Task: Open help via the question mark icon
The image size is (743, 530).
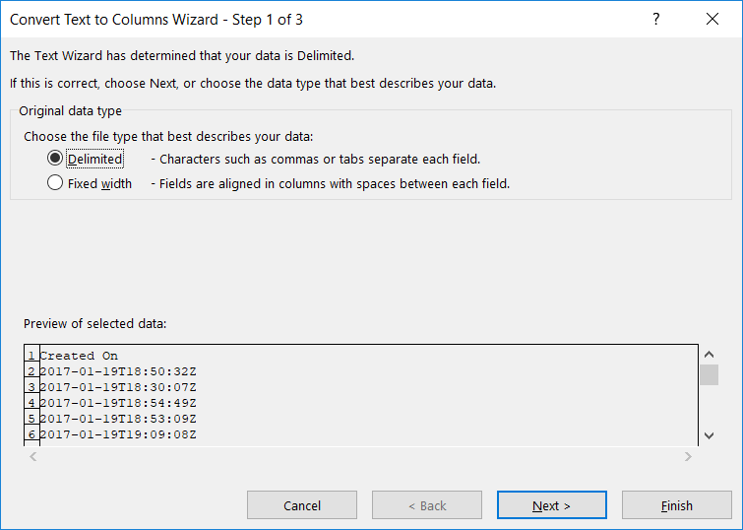Action: 655,20
